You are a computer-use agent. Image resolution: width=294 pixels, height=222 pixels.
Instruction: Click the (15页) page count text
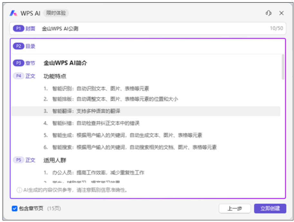tap(54, 208)
